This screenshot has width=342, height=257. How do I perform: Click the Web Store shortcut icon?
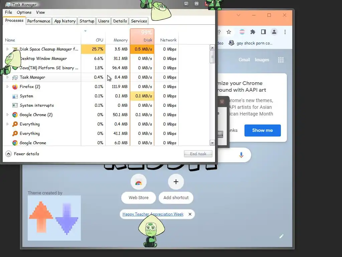click(x=139, y=182)
